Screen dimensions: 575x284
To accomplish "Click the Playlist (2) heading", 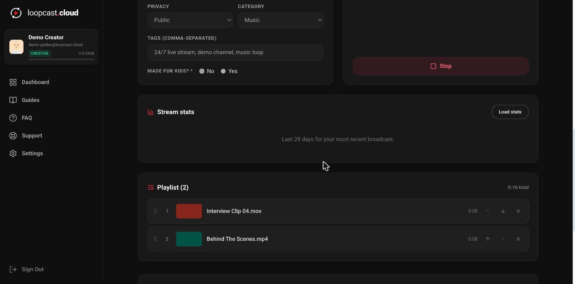I will click(x=173, y=188).
